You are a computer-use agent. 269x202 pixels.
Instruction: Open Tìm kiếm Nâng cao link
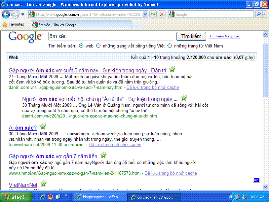click(224, 36)
